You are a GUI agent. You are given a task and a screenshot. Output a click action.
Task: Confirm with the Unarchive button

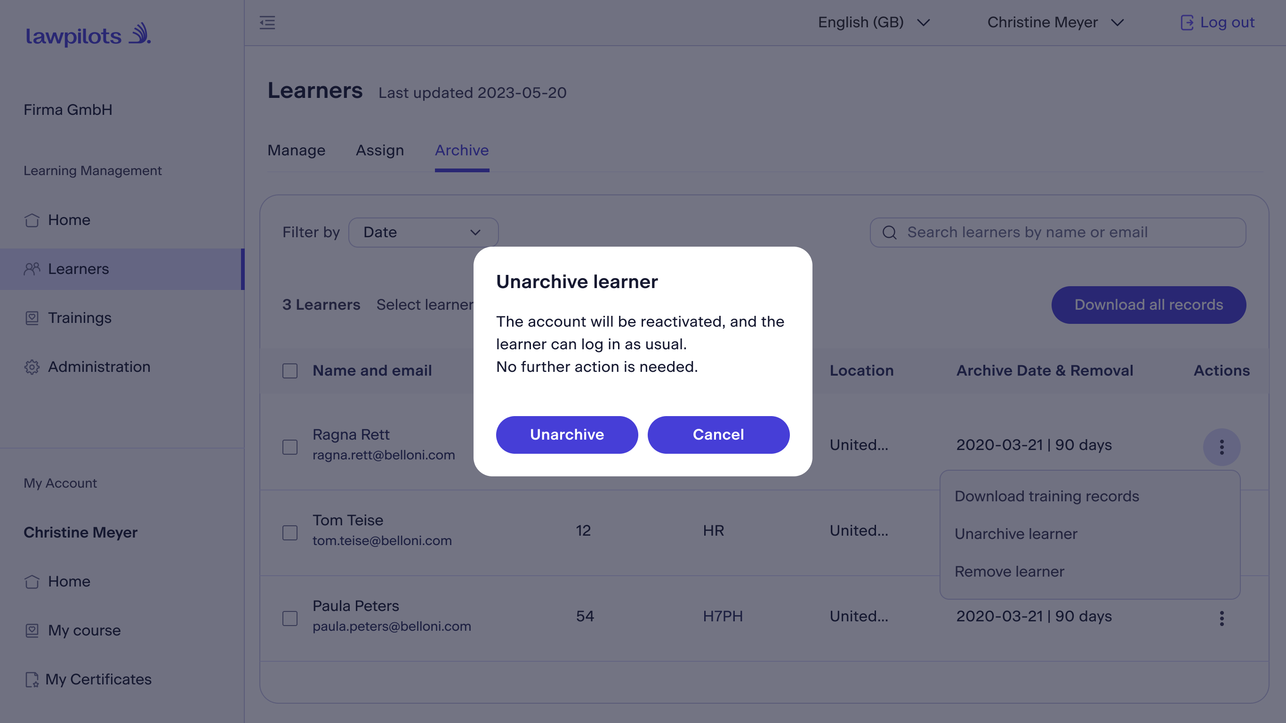coord(567,435)
